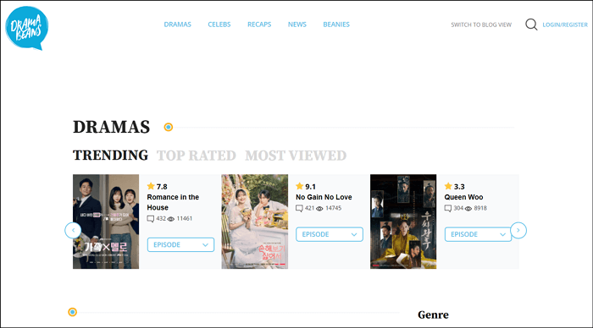Click Switch to Blog View link

tap(481, 25)
